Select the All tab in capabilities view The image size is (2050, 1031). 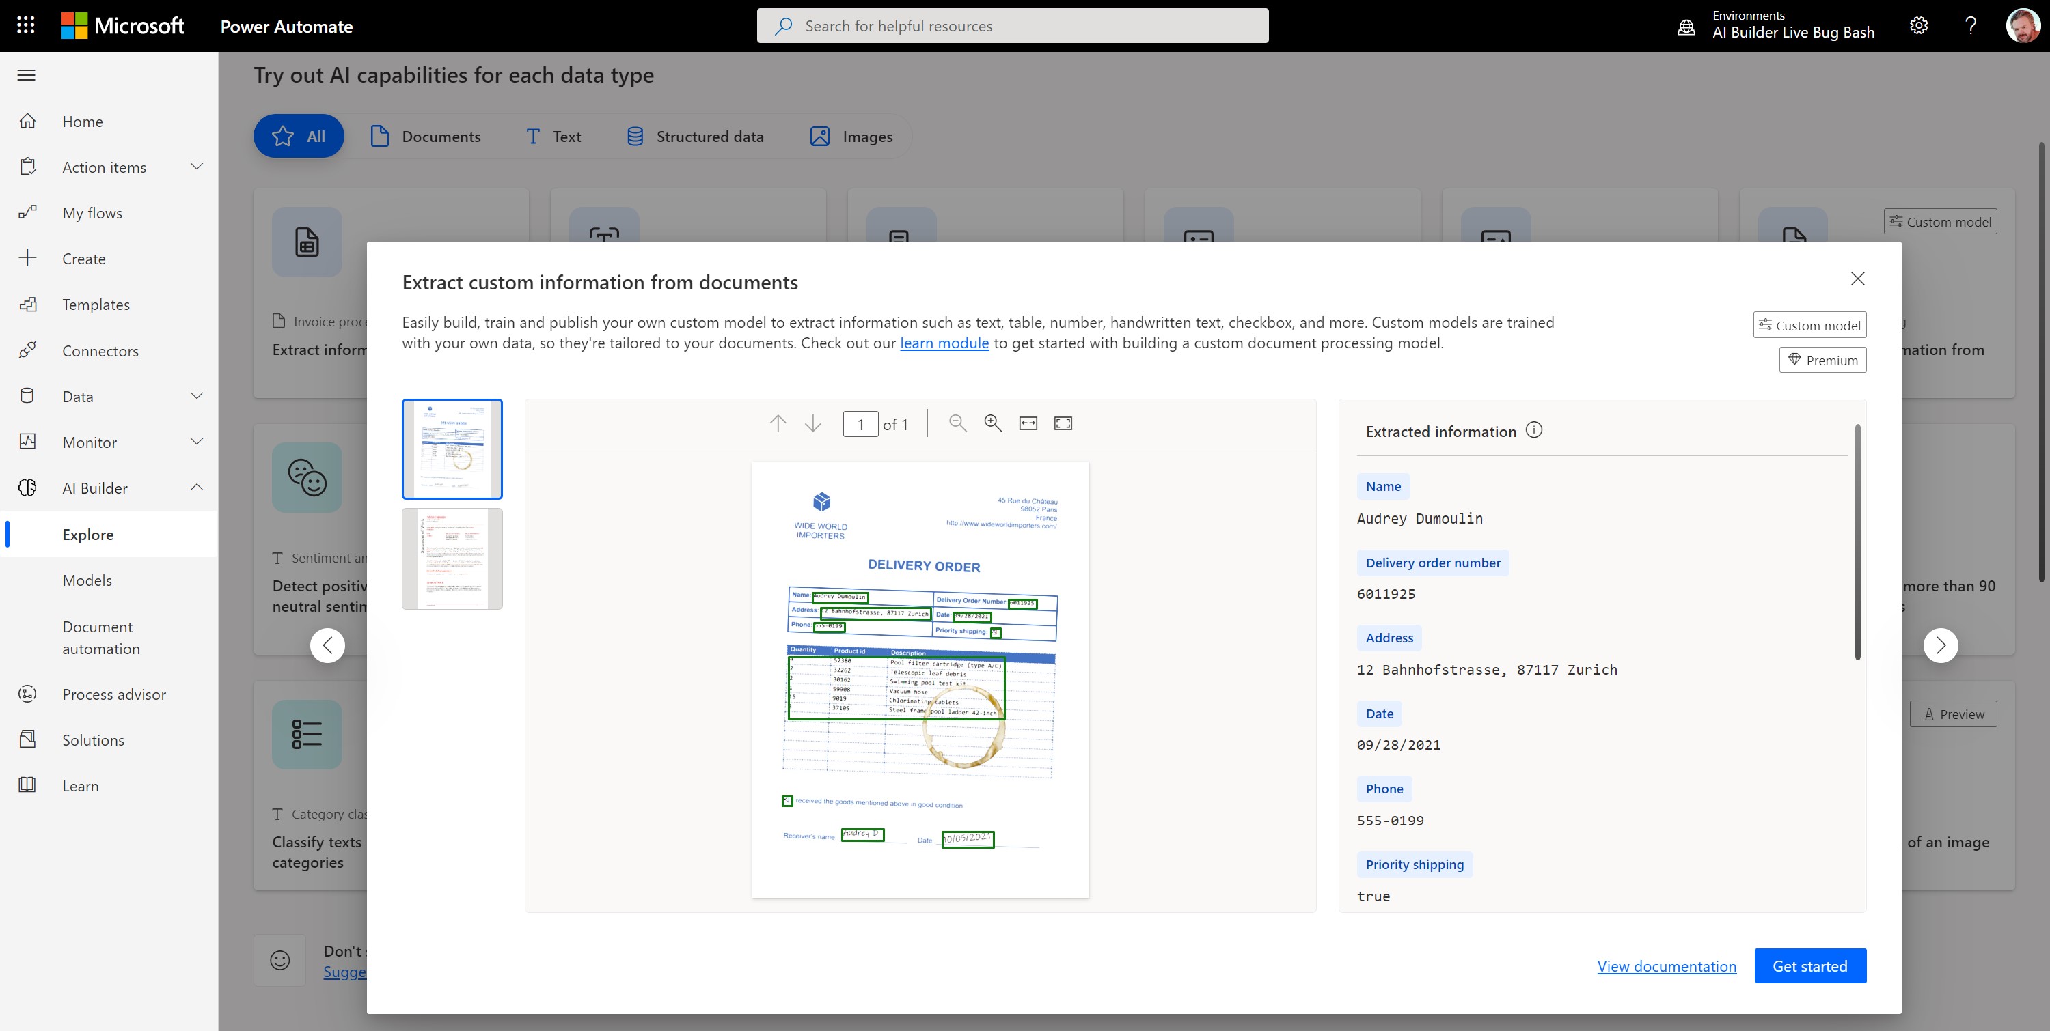299,135
